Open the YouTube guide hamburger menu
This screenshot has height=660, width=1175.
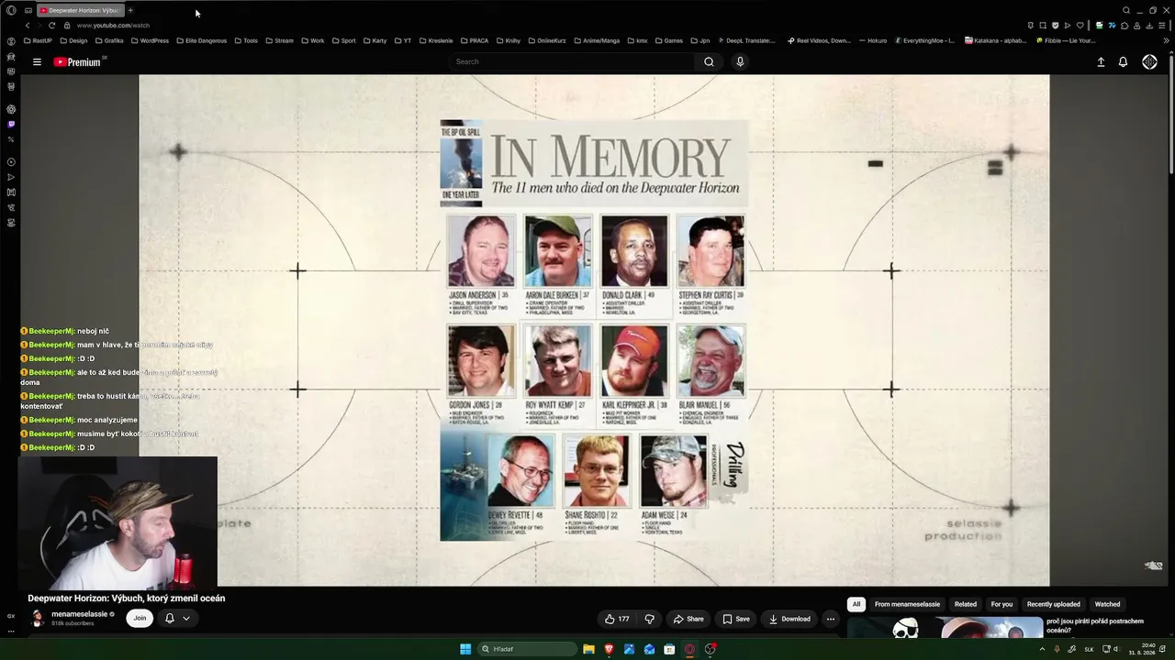[x=37, y=62]
